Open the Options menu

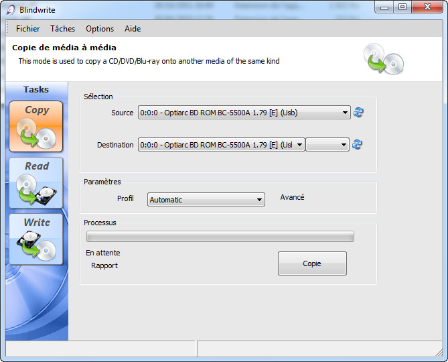[x=100, y=29]
